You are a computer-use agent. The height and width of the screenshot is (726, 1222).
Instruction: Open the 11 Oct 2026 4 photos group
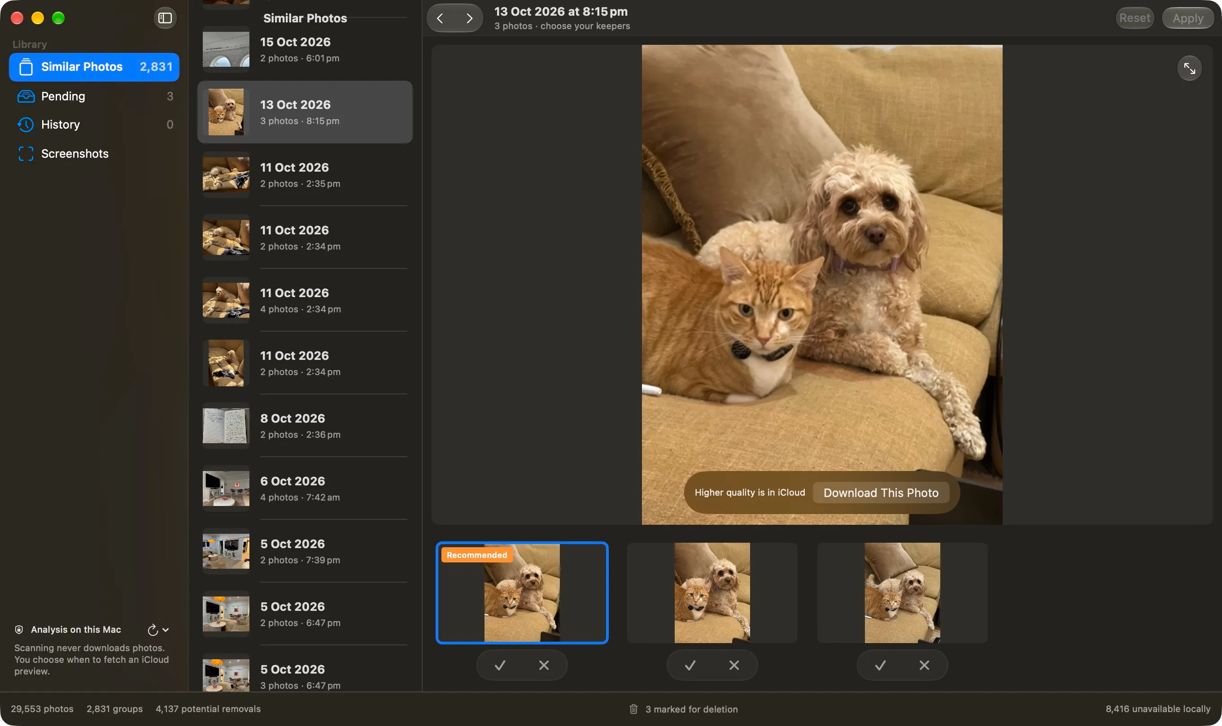coord(305,300)
